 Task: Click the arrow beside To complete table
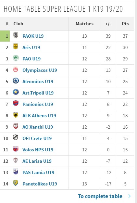(x=129, y=196)
